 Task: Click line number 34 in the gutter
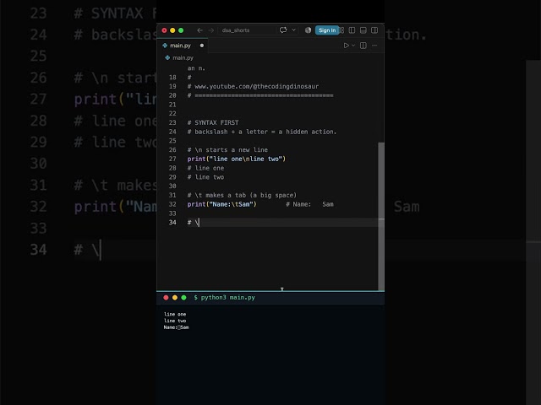point(172,223)
